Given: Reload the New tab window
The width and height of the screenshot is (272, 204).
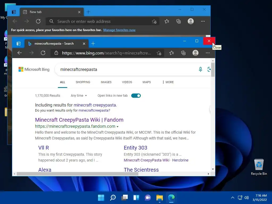Looking at the screenshot, I should point(38,21).
